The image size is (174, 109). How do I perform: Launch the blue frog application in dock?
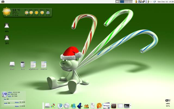point(80,105)
